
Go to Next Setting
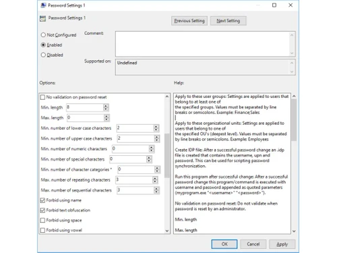228,21
